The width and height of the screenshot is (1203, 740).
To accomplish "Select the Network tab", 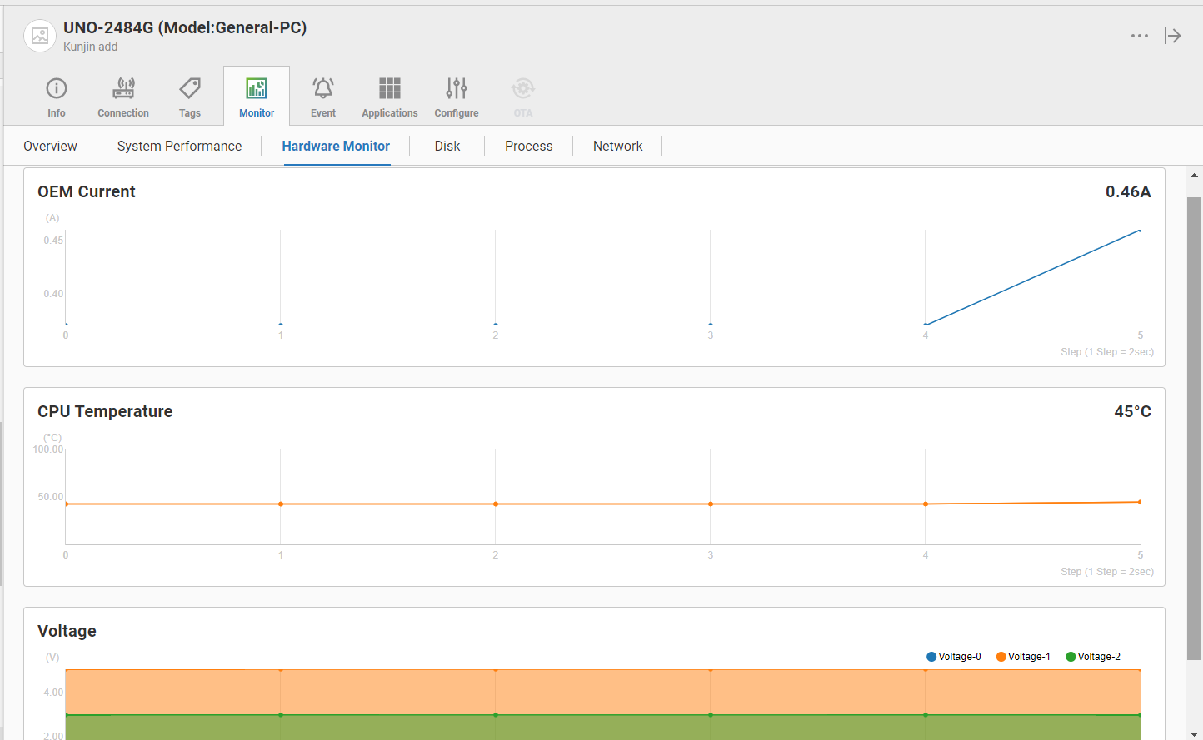I will pos(617,147).
